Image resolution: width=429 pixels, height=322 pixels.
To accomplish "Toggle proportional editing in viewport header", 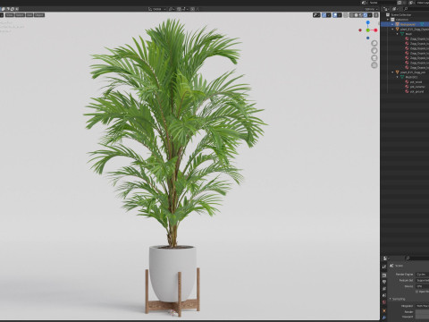I will click(x=192, y=9).
